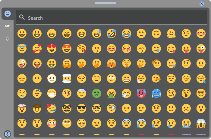The height and width of the screenshot is (139, 211).
Task: Choose the lying face with long nose
Action: tap(156, 78)
